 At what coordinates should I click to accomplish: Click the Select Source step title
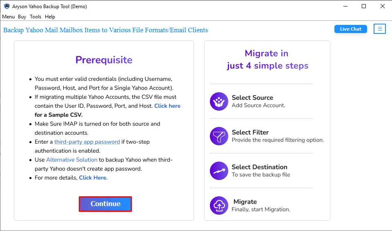[x=252, y=98]
